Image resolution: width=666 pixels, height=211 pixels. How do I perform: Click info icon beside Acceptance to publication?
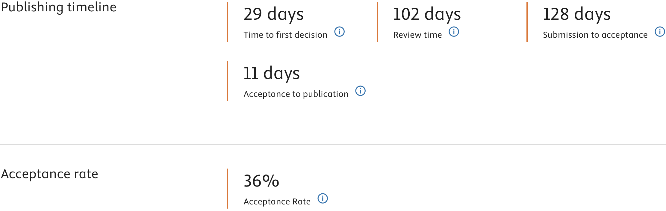(x=360, y=91)
